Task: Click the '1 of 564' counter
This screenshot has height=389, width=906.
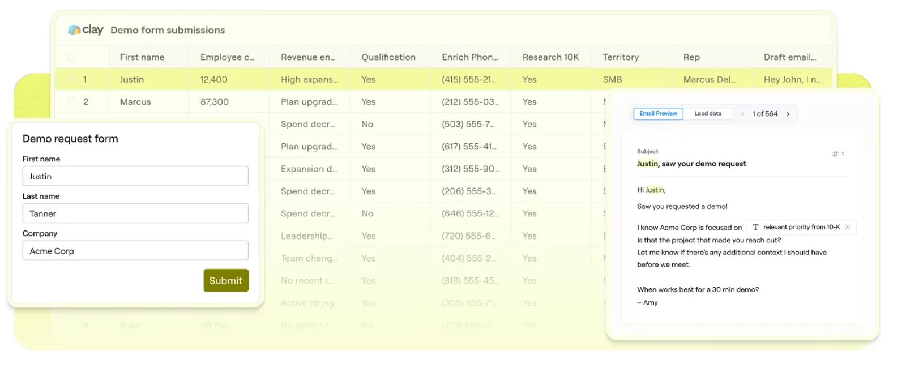Action: tap(765, 114)
